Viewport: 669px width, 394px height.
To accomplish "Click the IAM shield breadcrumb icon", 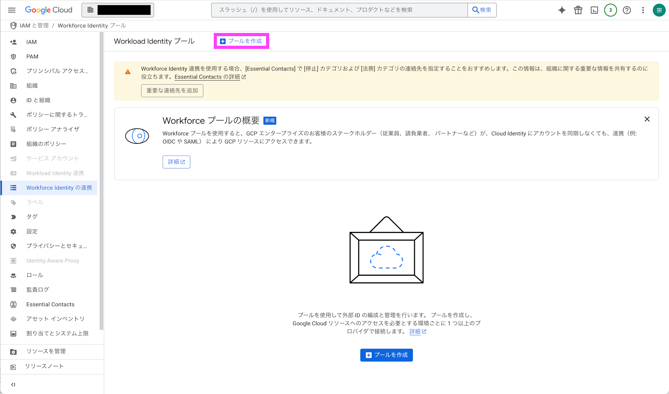I will (x=13, y=25).
